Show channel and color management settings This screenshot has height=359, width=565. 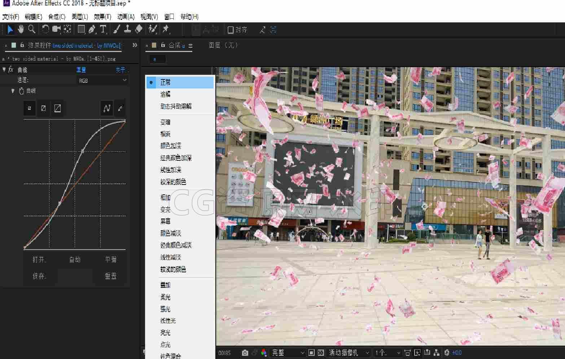(264, 353)
